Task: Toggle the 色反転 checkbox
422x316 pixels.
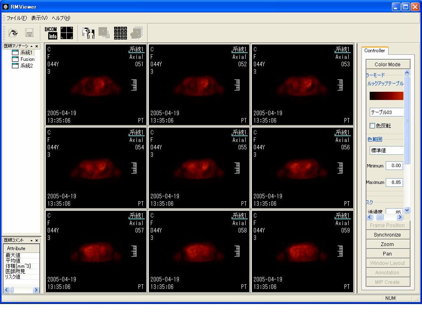Action: (373, 126)
